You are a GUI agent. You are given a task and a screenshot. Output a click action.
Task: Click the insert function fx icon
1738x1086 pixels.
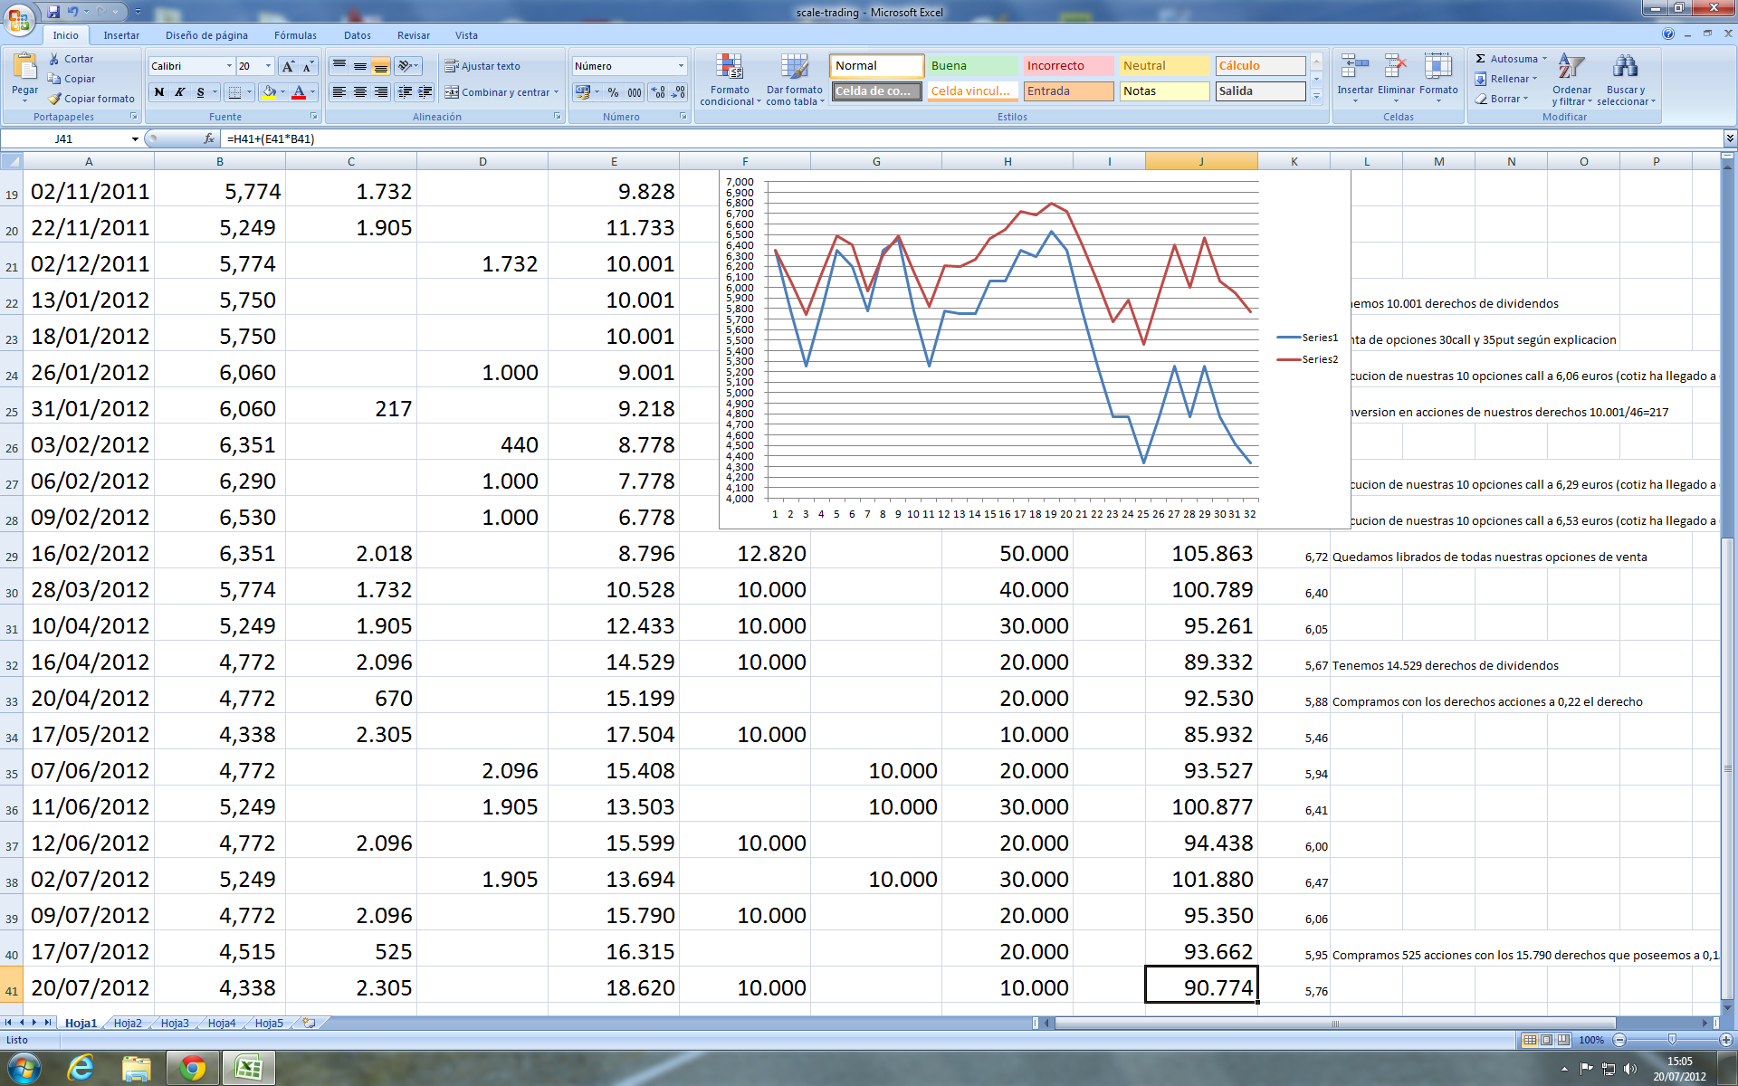pyautogui.click(x=209, y=138)
